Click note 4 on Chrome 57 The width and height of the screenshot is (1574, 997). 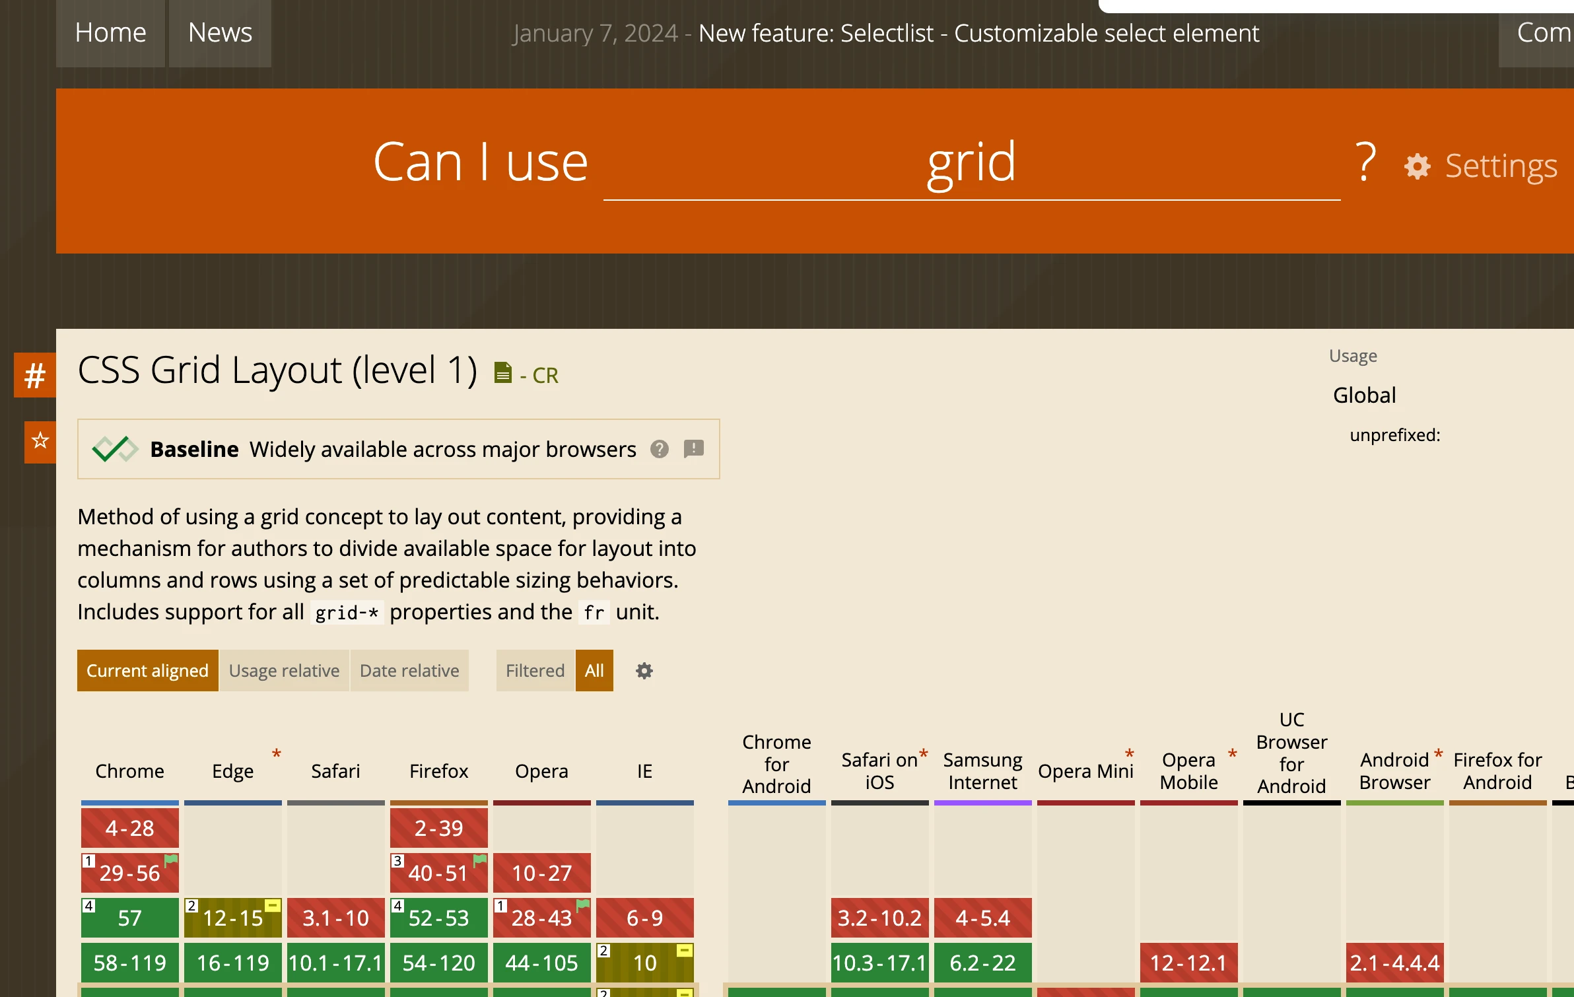pos(88,906)
